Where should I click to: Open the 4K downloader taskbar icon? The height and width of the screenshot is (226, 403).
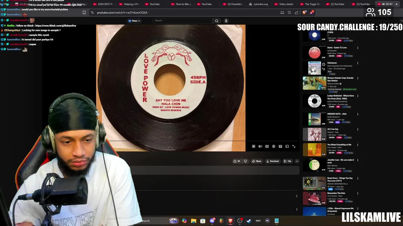267,221
